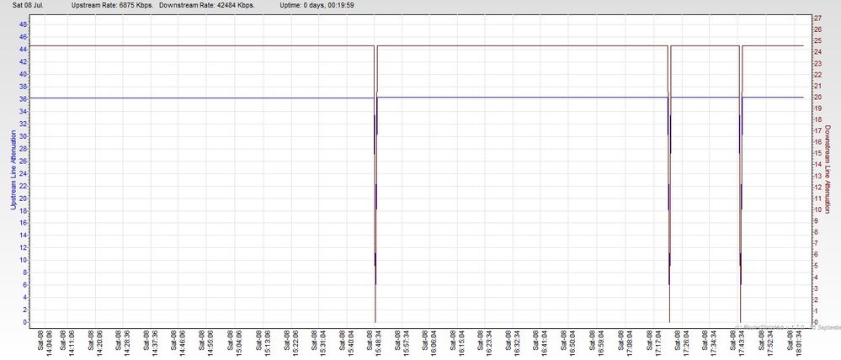
Task: Click the 18 tick on upstream axis
Action: [x=23, y=210]
